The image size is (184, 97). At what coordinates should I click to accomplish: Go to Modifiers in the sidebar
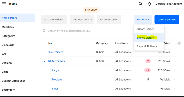8,27
